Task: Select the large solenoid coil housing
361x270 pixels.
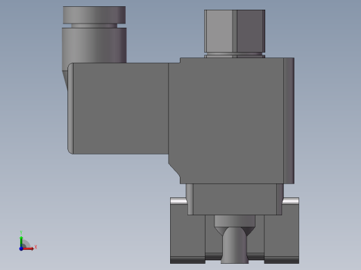Action: pyautogui.click(x=231, y=120)
